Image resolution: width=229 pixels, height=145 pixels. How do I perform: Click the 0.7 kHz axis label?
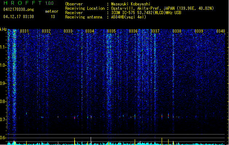pyautogui.click(x=3, y=120)
